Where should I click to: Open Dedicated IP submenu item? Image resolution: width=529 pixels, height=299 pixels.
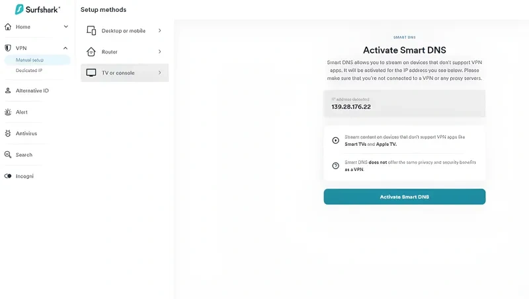tap(29, 70)
